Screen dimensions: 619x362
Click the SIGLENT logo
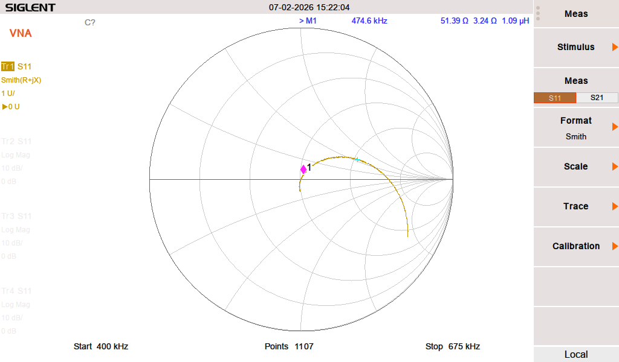click(30, 7)
